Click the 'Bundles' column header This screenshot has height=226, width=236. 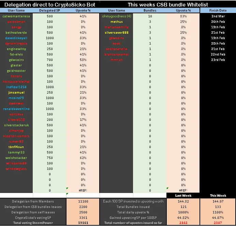[x=150, y=10]
